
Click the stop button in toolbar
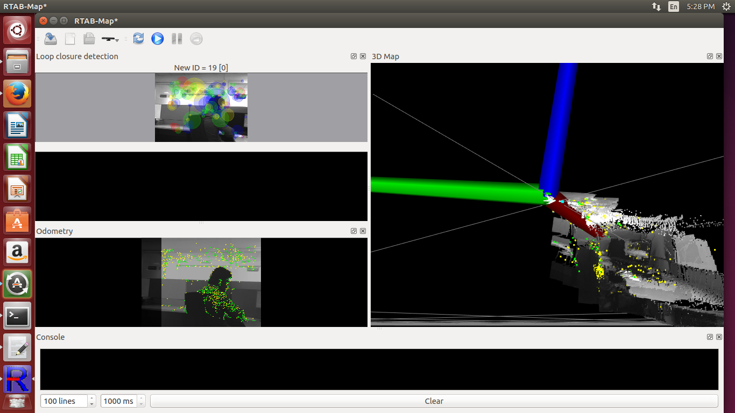coord(196,39)
